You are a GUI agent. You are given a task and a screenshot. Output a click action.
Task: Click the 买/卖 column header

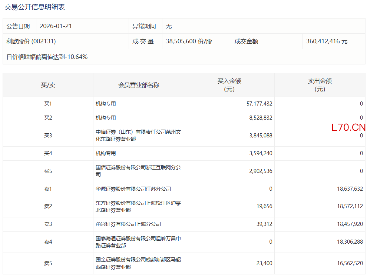coord(48,85)
